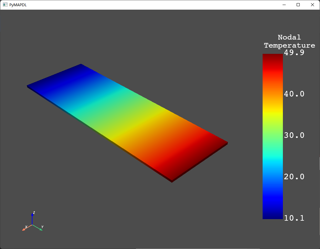This screenshot has width=320, height=249.
Task: Click the blue Z axis arrow
Action: click(32, 218)
